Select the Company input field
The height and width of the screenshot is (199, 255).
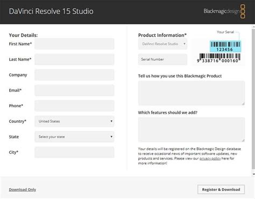pos(74,75)
